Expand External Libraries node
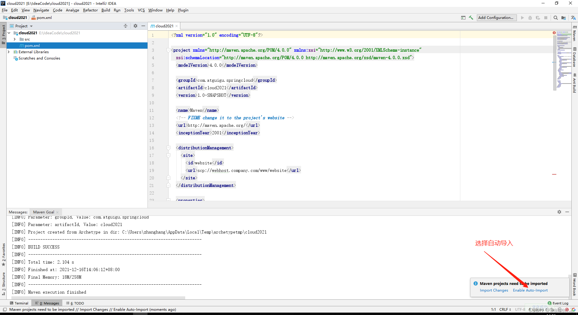The width and height of the screenshot is (578, 315). (9, 52)
